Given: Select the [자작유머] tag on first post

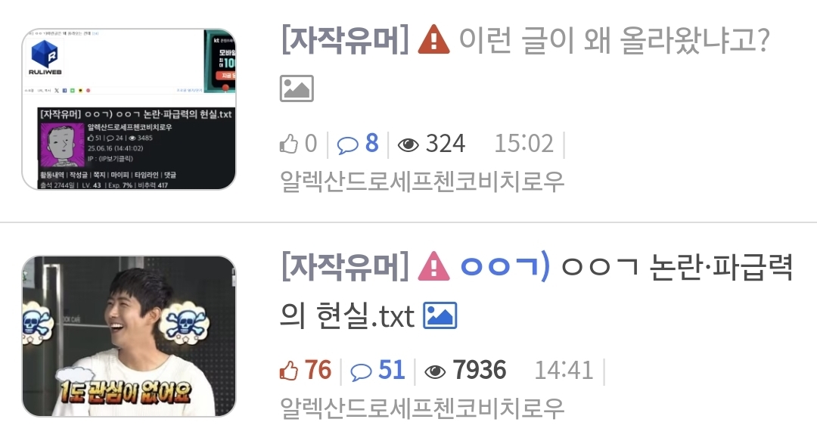Looking at the screenshot, I should (345, 39).
